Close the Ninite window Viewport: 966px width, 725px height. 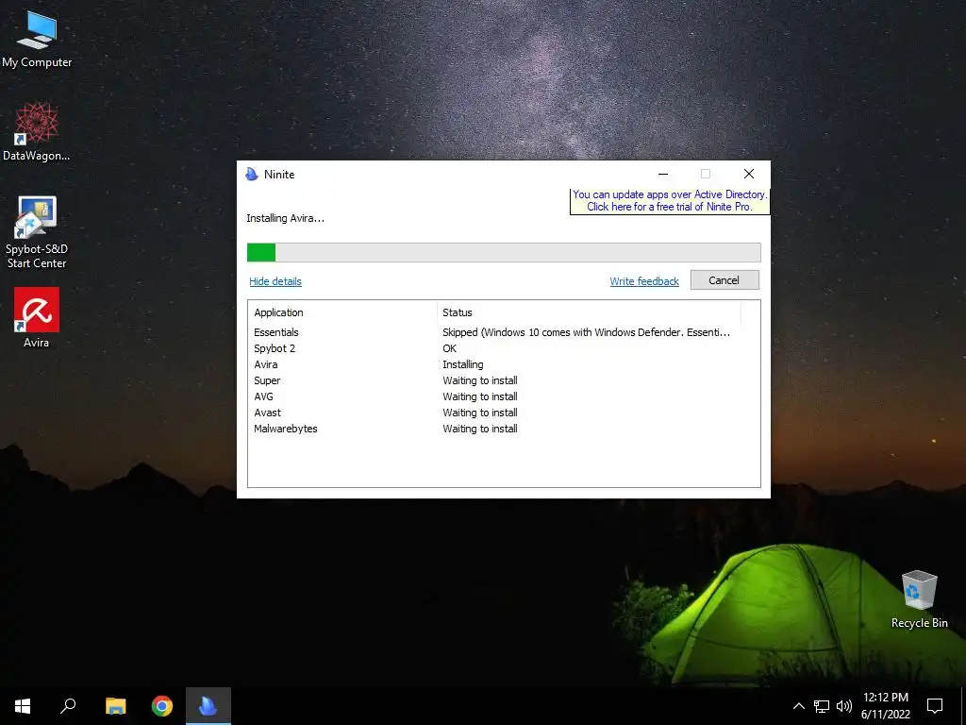pos(748,175)
